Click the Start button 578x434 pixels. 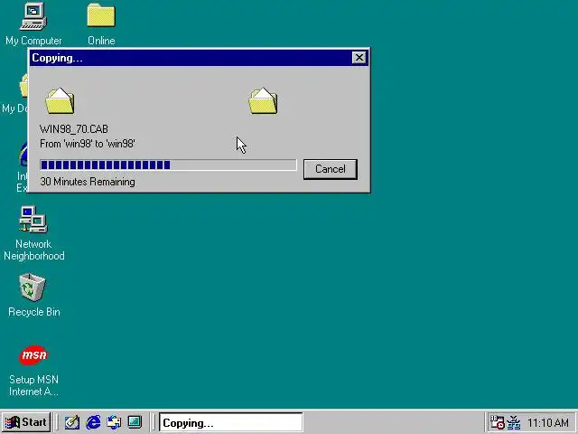coord(26,422)
